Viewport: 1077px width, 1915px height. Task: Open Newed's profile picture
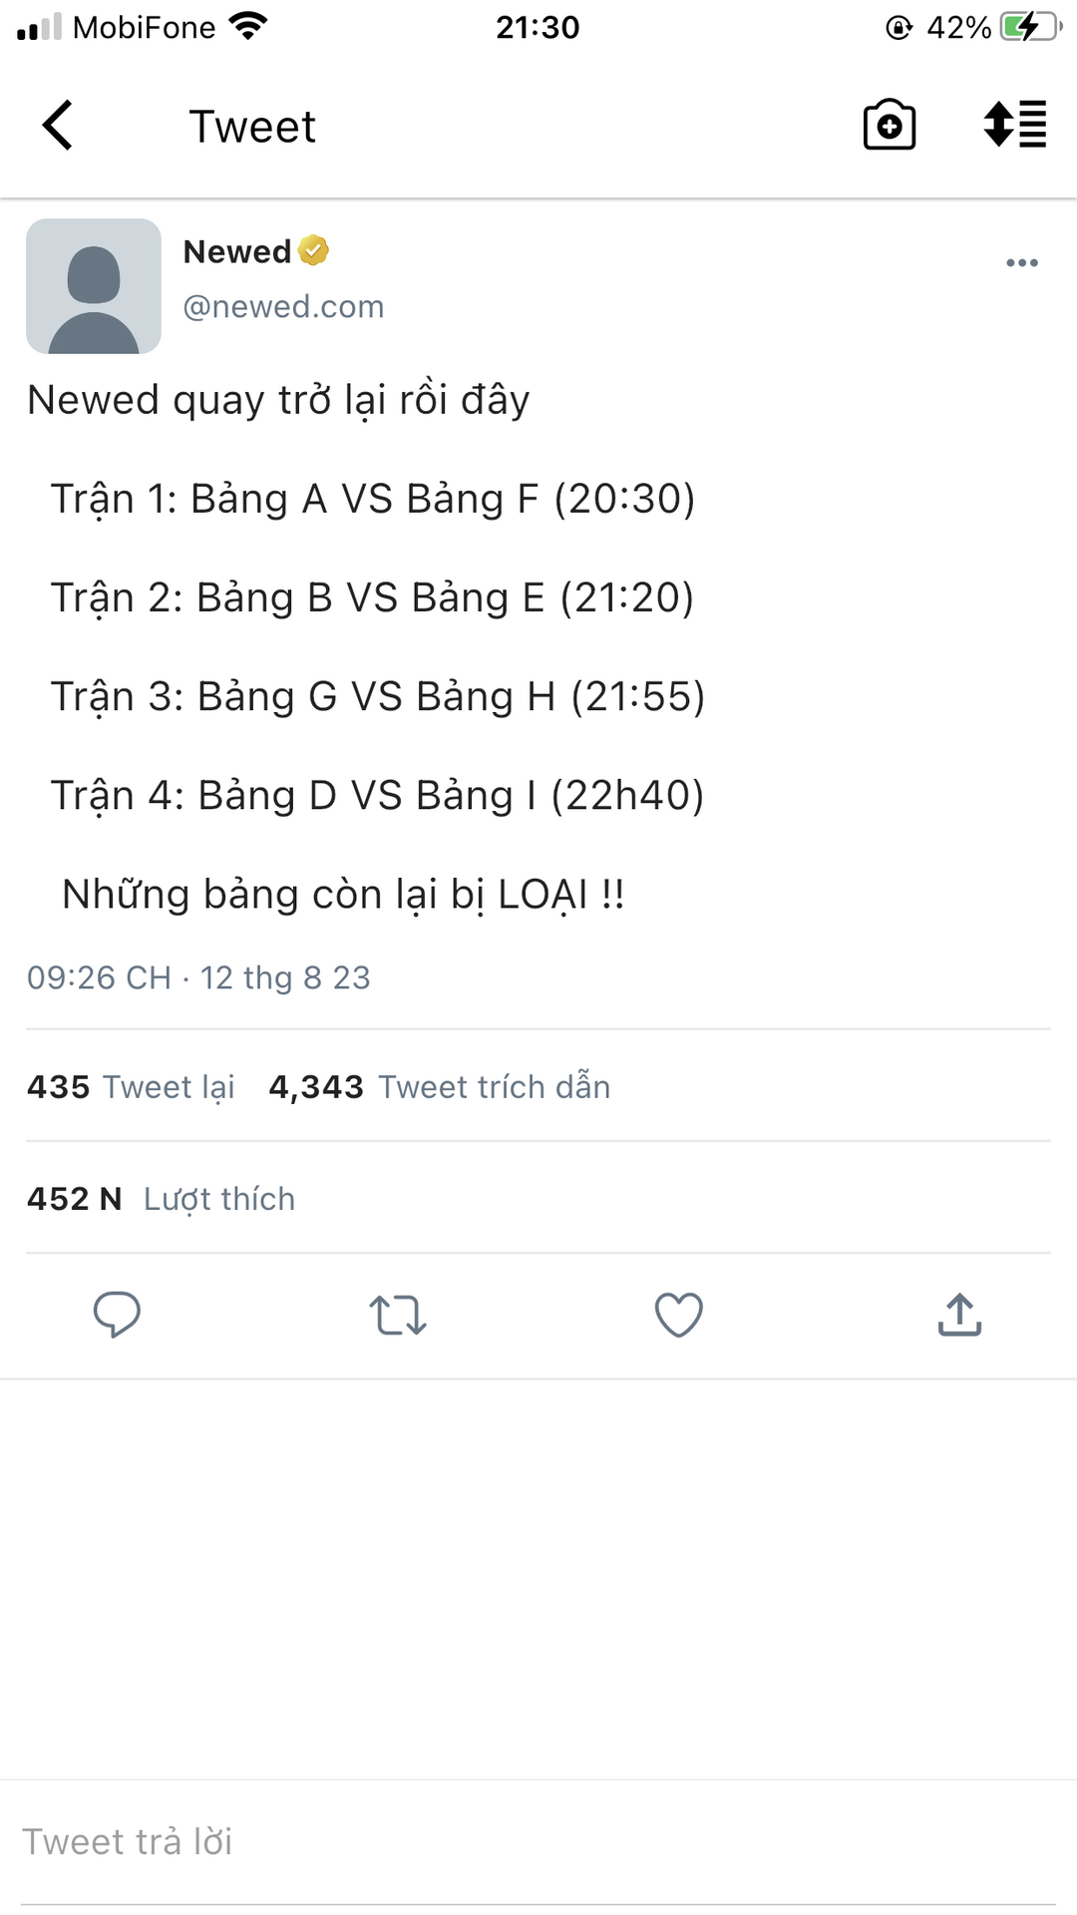[94, 286]
